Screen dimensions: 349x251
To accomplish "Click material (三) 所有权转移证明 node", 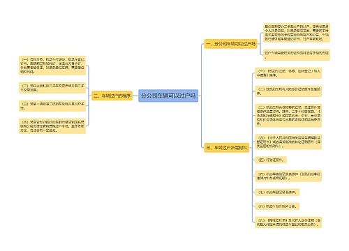I will pos(288,116).
